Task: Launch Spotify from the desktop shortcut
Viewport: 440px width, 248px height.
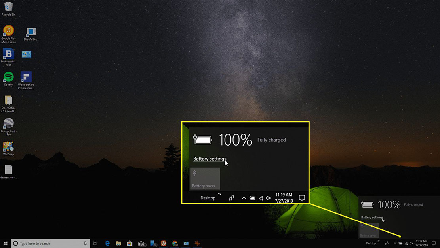Action: click(8, 79)
